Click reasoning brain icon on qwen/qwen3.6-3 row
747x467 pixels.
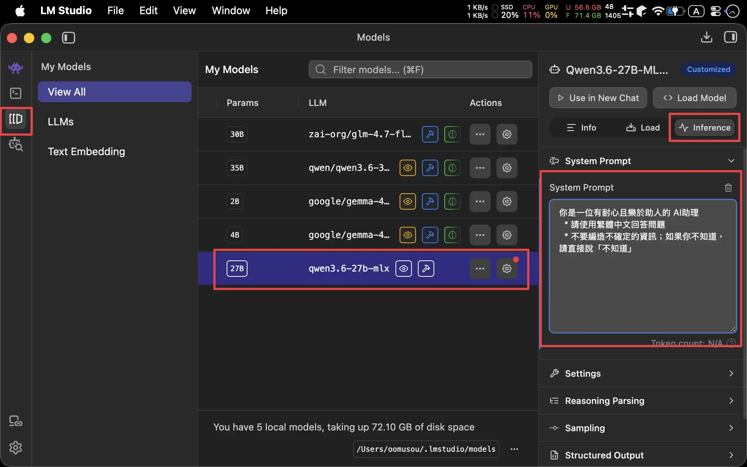pyautogui.click(x=453, y=168)
